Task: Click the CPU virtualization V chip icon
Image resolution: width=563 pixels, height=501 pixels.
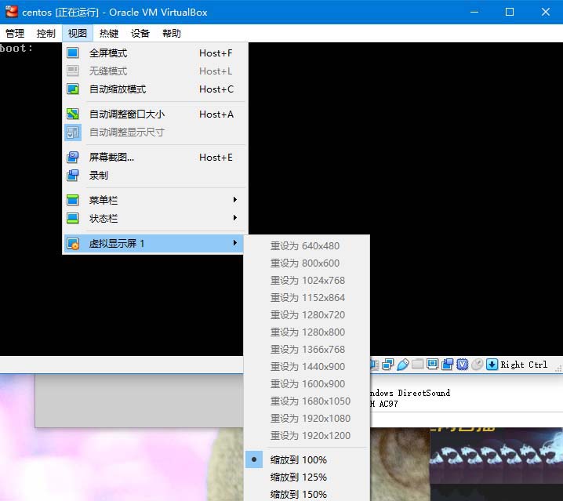Action: (x=462, y=365)
